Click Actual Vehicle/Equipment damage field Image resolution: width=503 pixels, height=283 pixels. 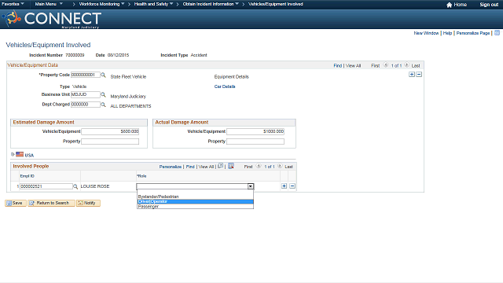coord(255,131)
